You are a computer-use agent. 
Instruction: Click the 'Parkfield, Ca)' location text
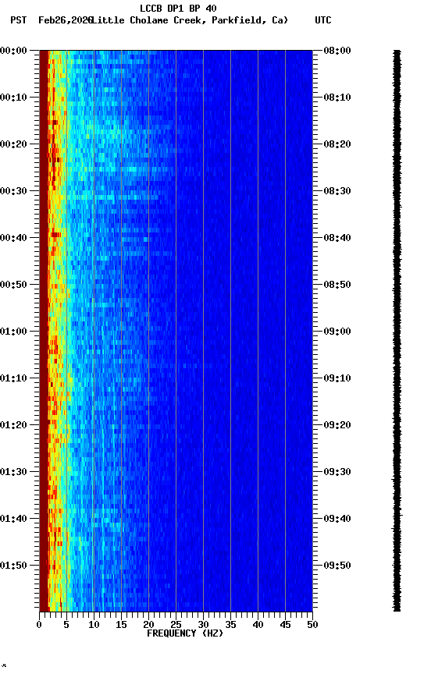pos(250,20)
